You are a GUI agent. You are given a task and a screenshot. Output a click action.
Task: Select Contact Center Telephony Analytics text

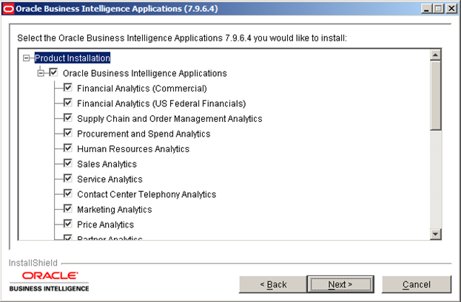pyautogui.click(x=147, y=194)
